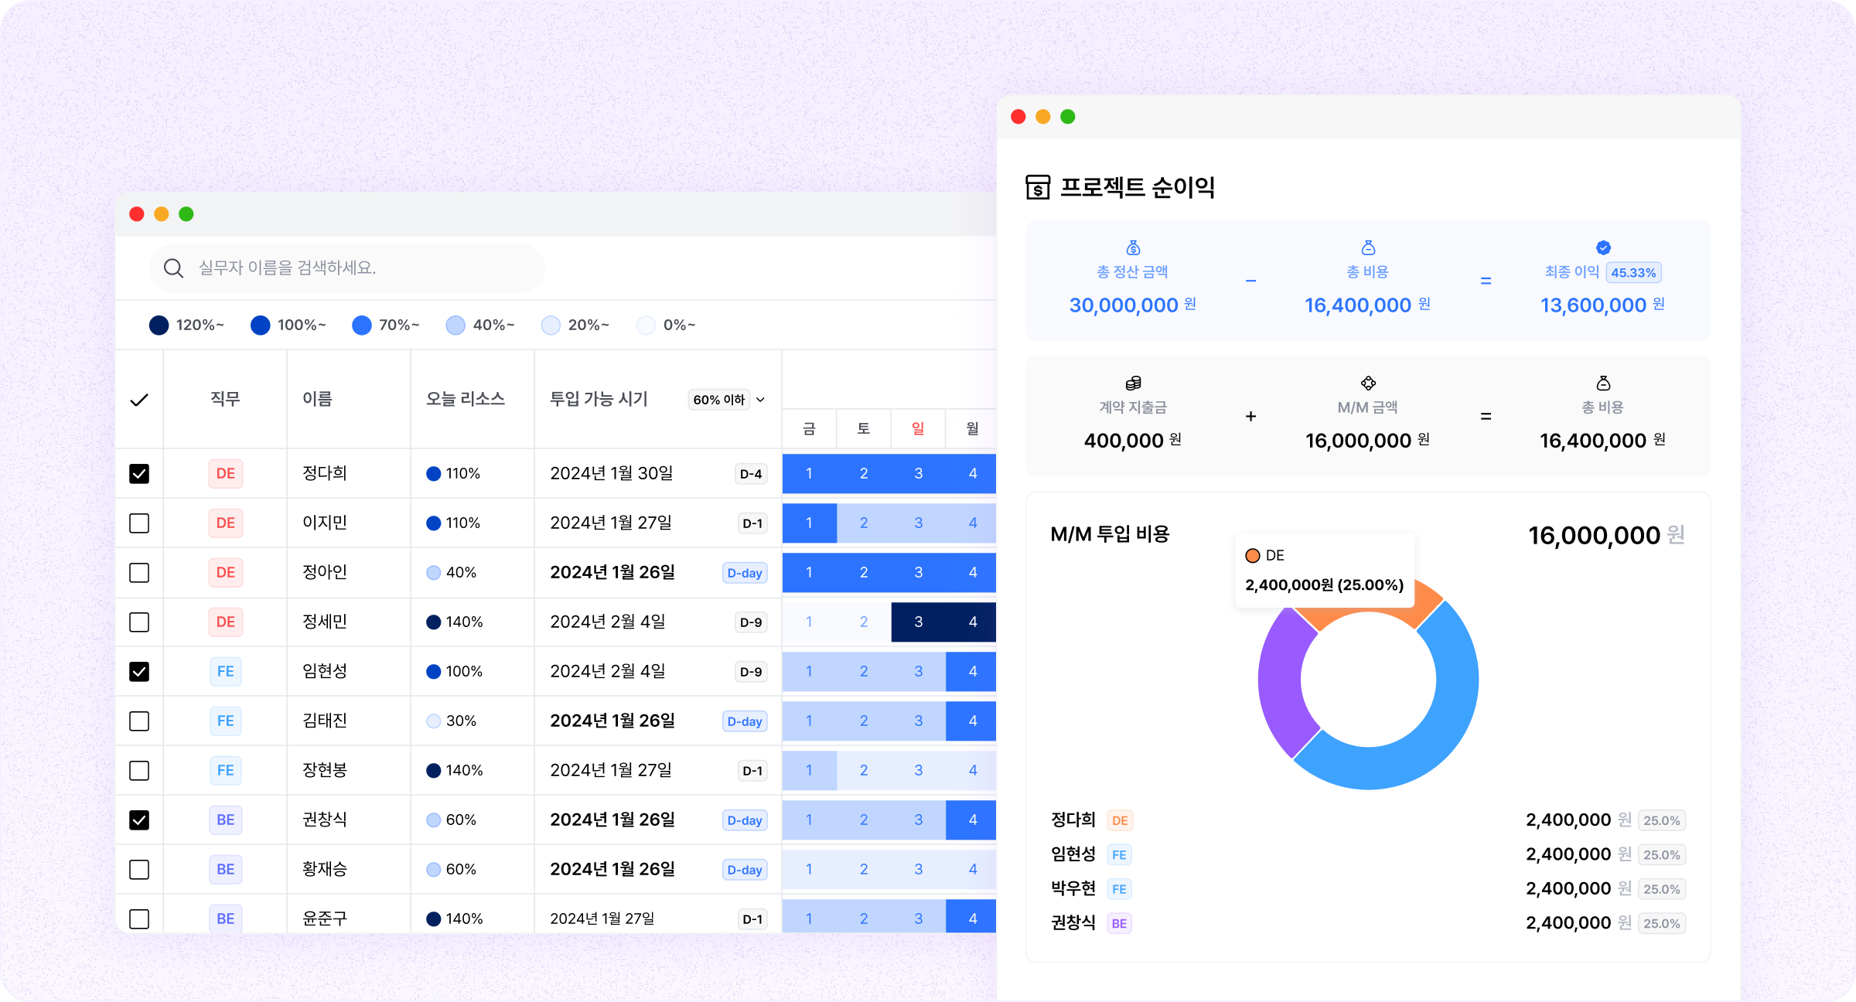Click DE badge in 정다희 table row
The width and height of the screenshot is (1856, 1002).
tap(226, 474)
